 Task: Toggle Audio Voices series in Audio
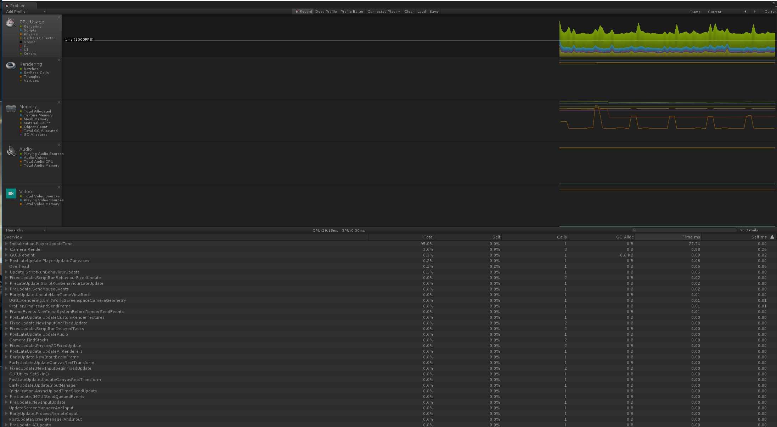click(33, 158)
